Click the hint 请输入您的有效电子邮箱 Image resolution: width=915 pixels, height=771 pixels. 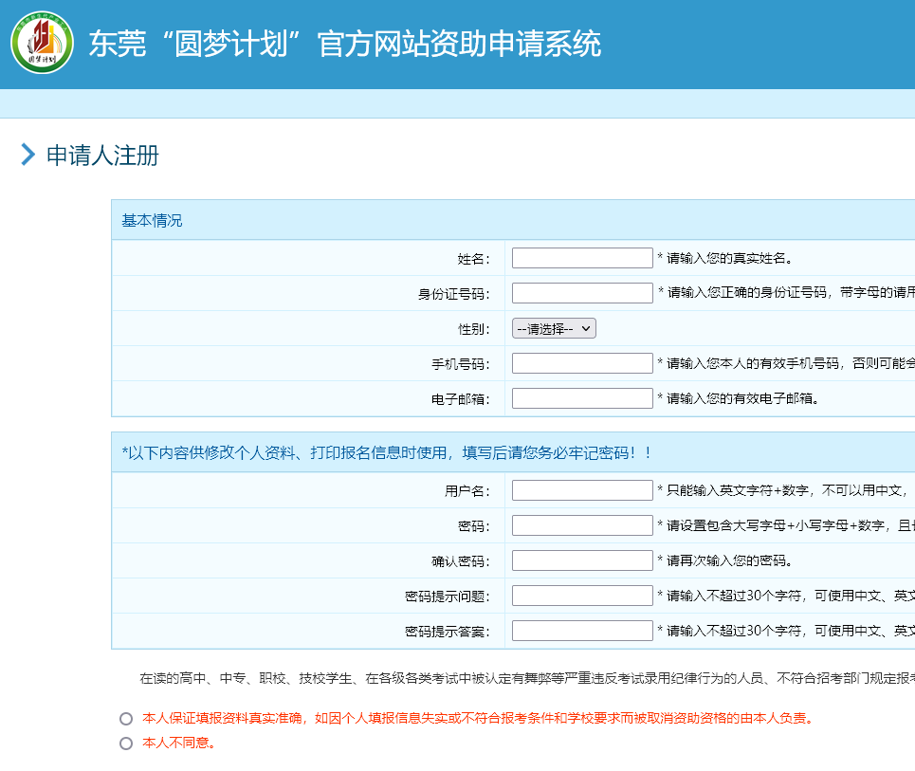[739, 398]
